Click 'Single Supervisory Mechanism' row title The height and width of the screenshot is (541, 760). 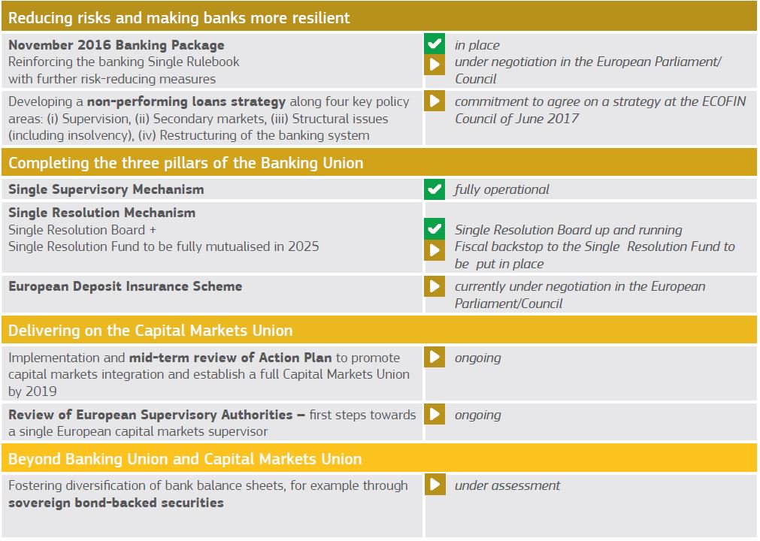coord(106,189)
